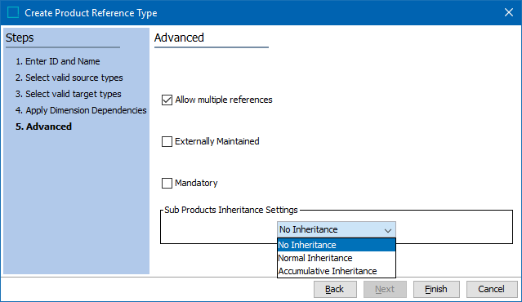Click the Sub Products Inheritance Settings label
Viewport: 522px width, 302px height.
[x=231, y=210]
